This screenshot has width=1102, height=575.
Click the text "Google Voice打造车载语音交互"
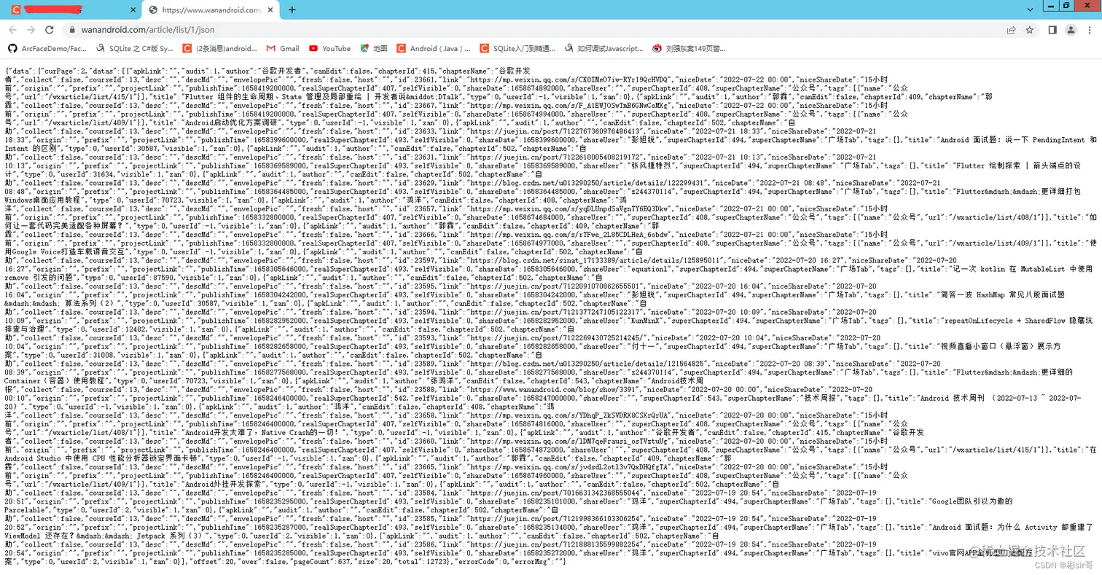click(67, 251)
